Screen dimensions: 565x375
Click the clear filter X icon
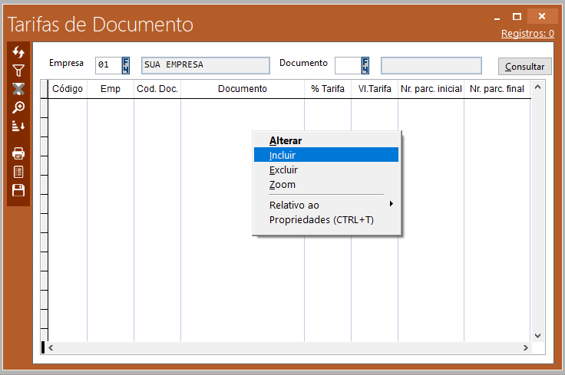[18, 88]
